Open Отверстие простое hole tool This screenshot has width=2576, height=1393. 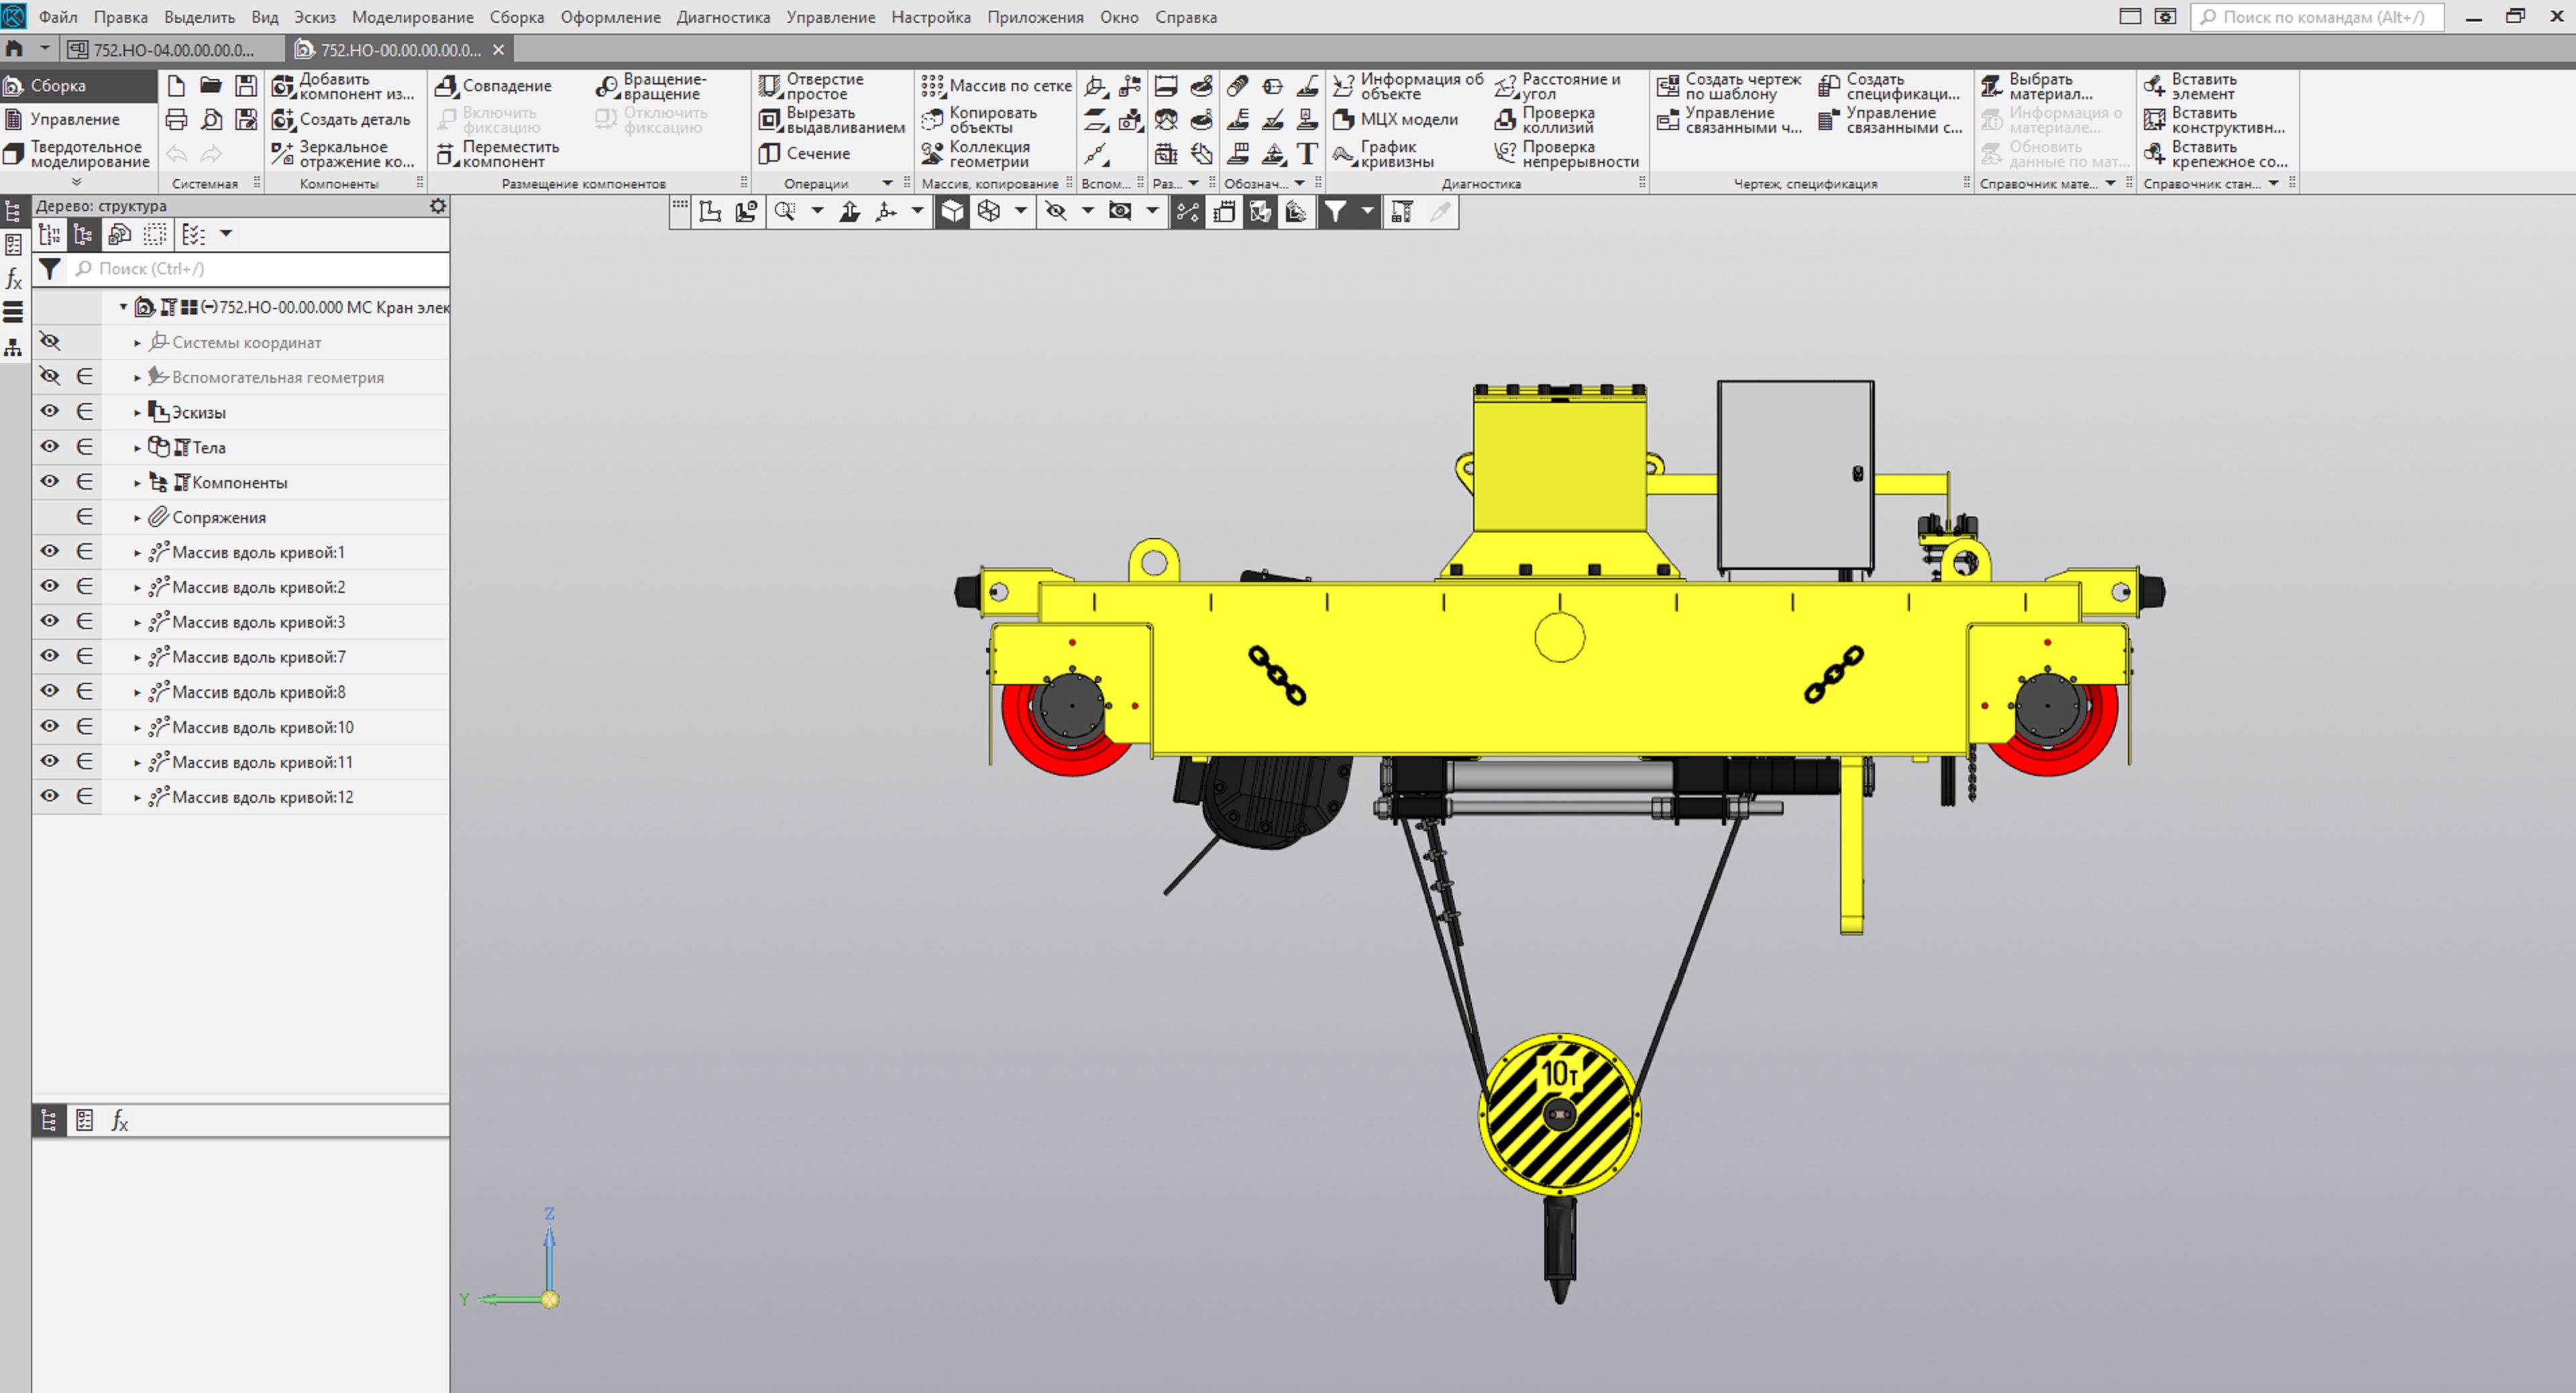[769, 86]
